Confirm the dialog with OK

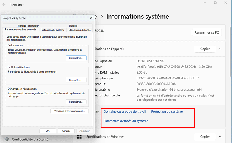48,131
